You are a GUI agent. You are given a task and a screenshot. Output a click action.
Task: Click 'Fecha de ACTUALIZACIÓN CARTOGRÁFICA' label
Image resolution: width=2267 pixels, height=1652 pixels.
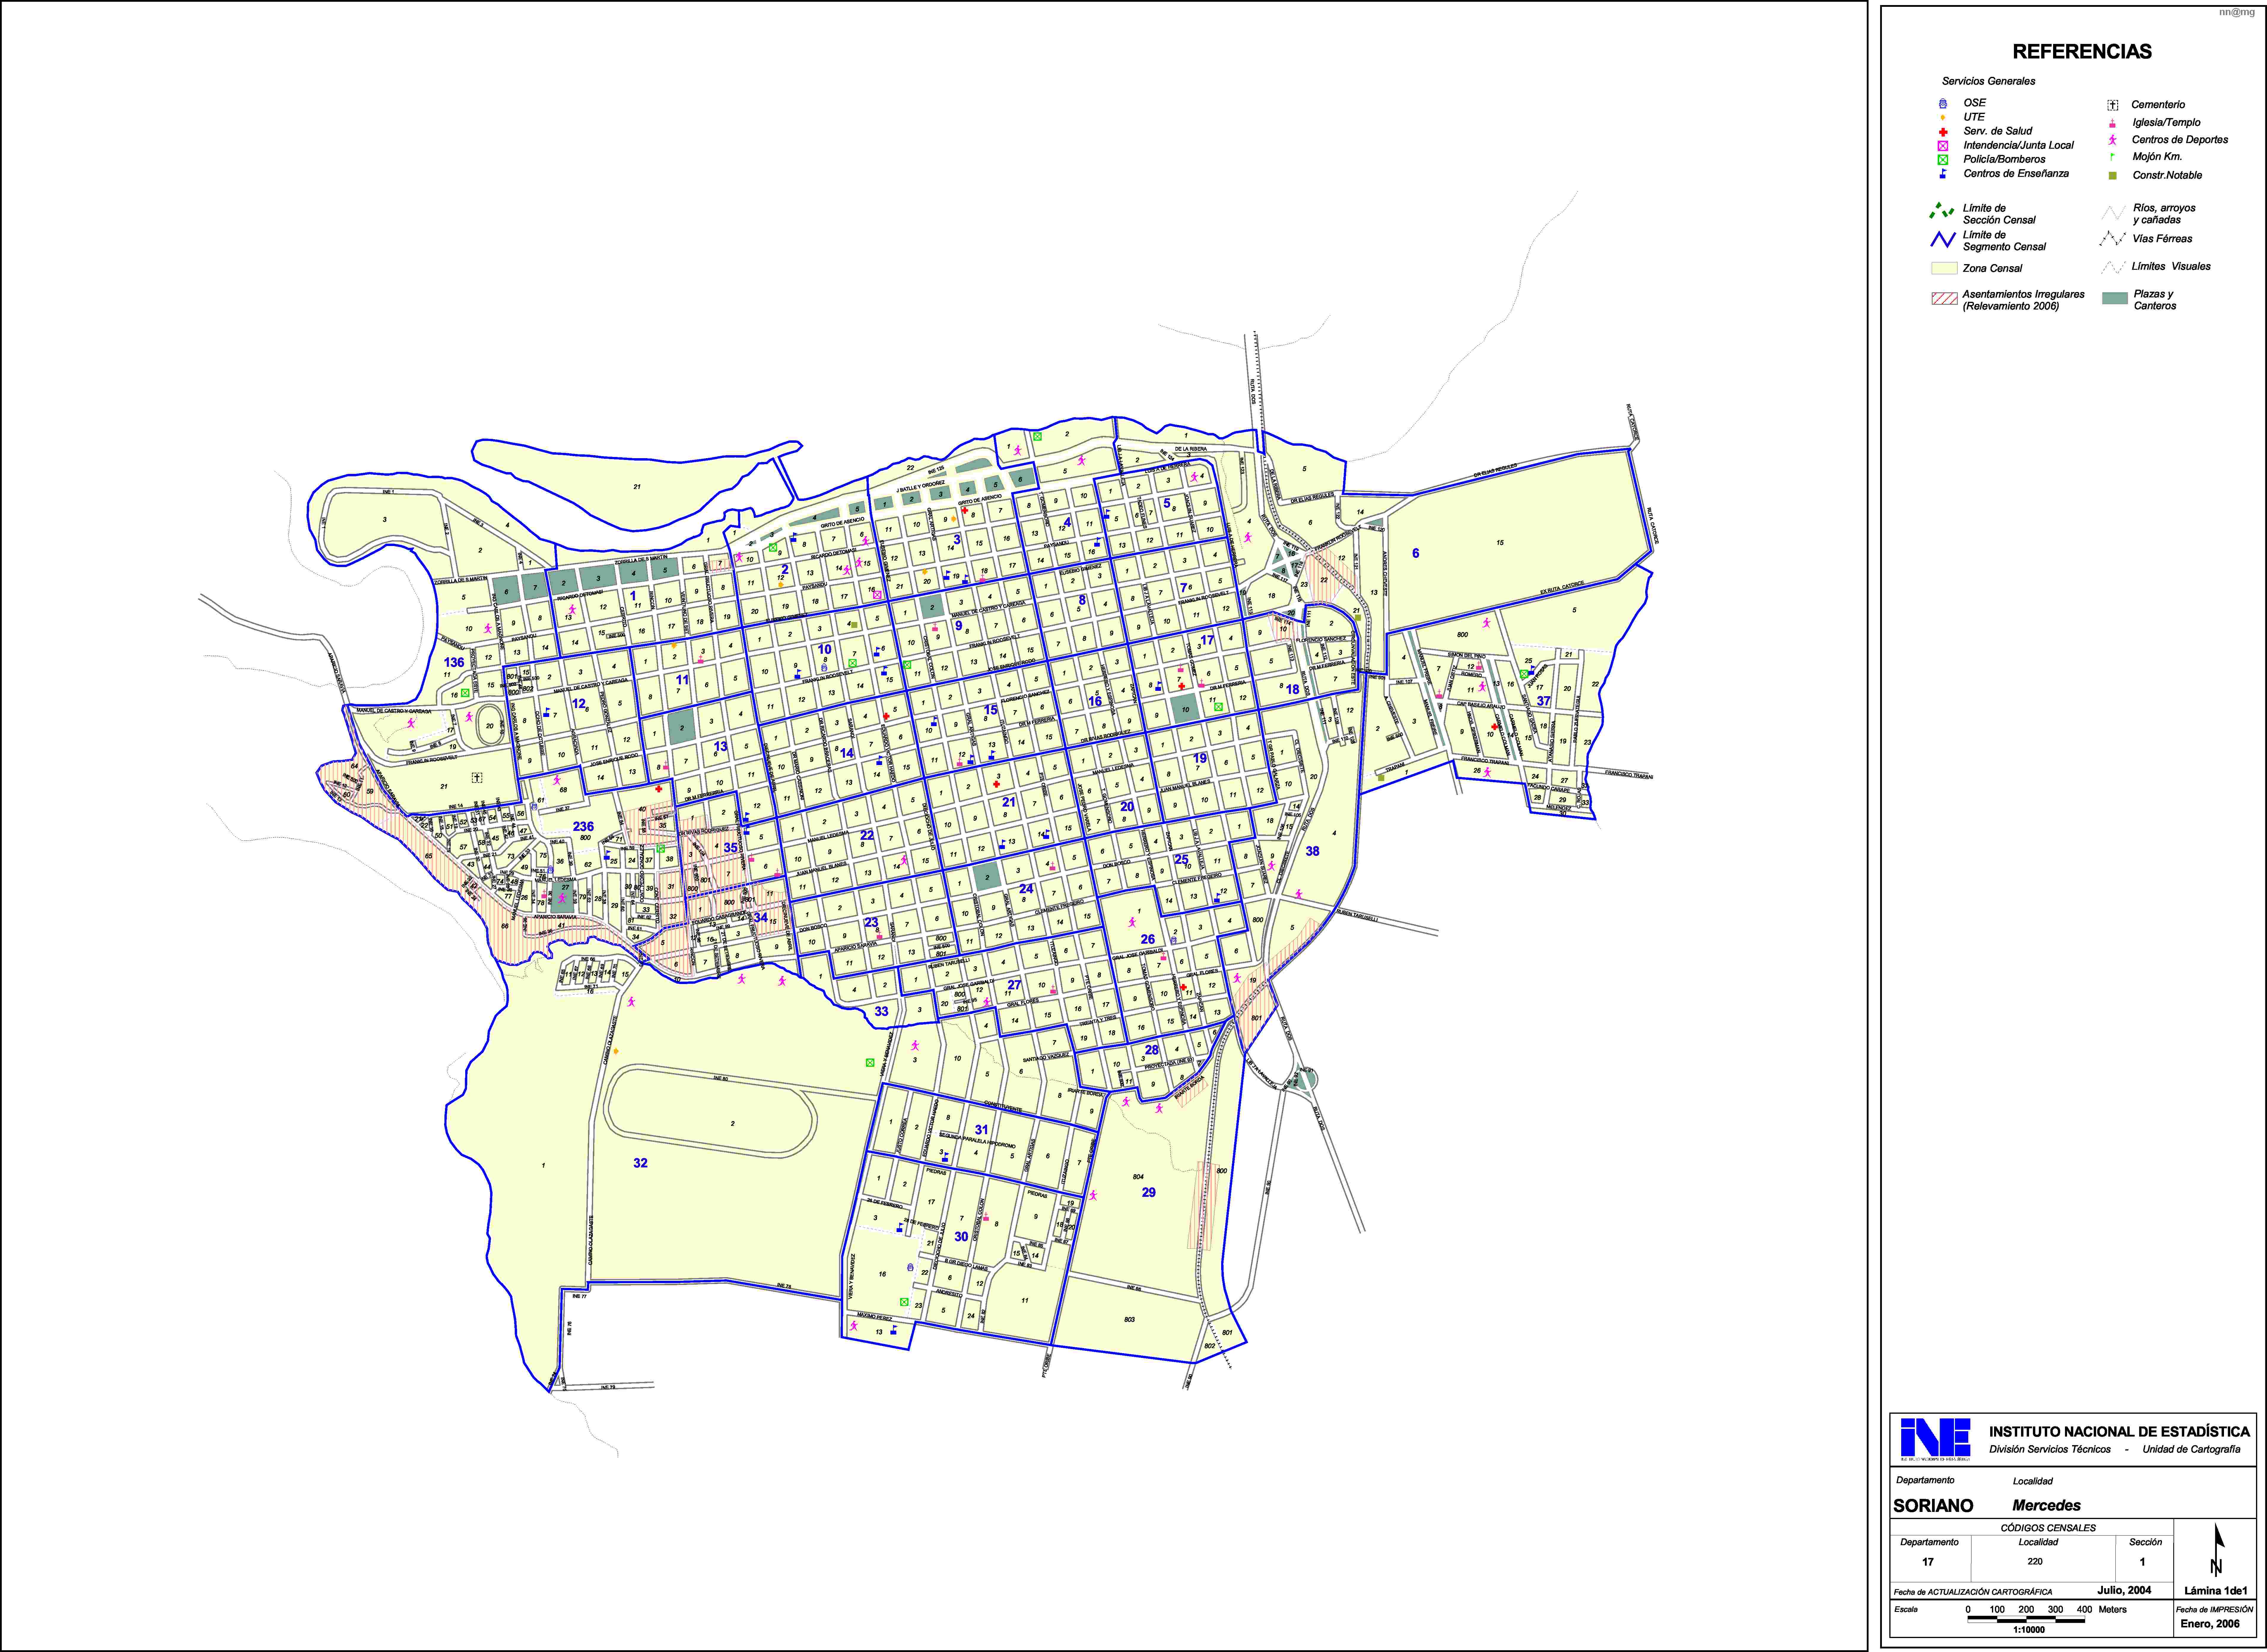[x=1973, y=1592]
